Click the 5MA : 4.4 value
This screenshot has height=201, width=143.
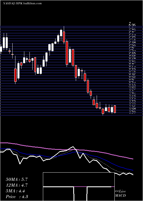pos(15,191)
